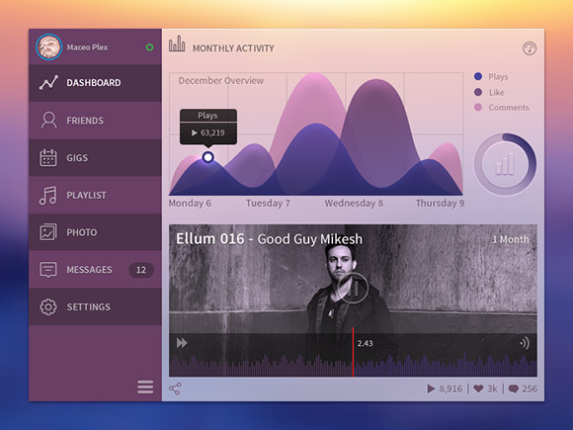Open the Friends section
The width and height of the screenshot is (573, 430).
tap(95, 121)
